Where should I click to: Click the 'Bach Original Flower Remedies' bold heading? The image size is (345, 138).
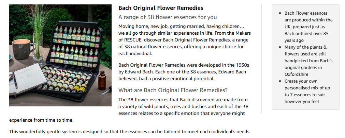point(161,8)
